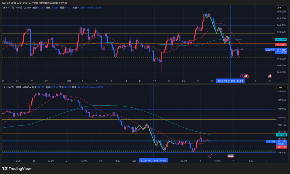
Task: Click the USDJPY price label on the 1-hour chart
Action: [x=270, y=141]
